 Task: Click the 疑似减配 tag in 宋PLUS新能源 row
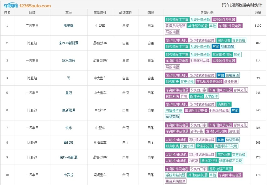pos(228,46)
